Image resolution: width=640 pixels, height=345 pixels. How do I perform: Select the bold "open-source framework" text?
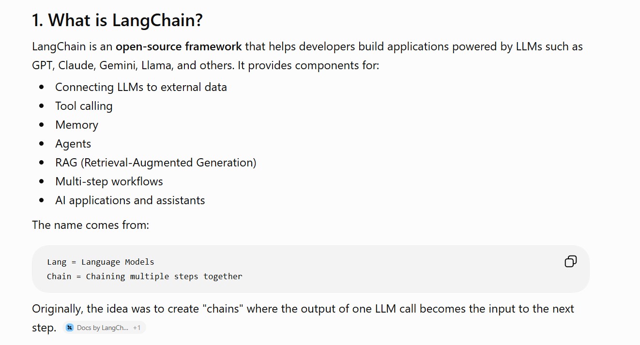click(179, 46)
